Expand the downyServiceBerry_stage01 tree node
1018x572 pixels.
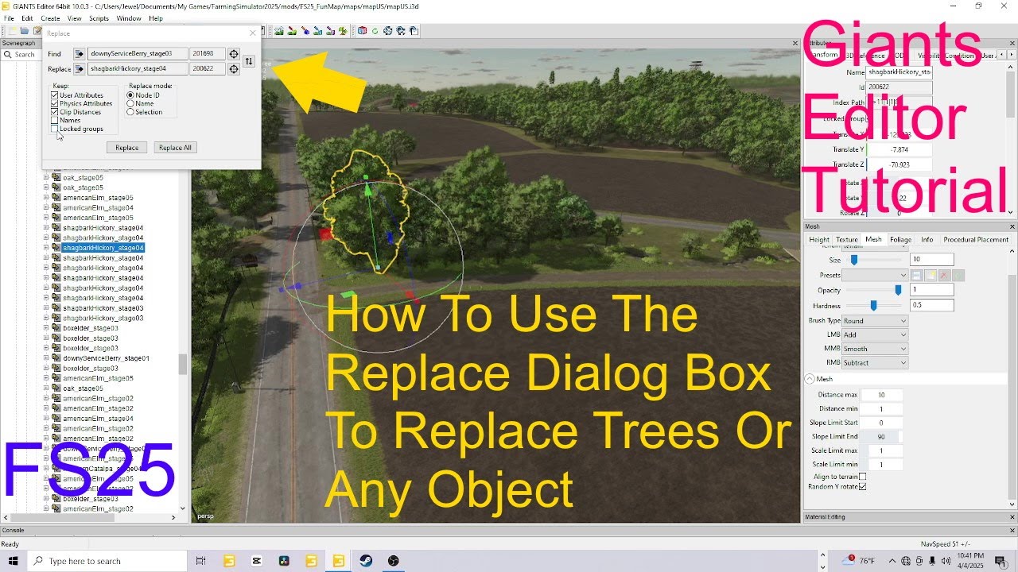point(47,358)
